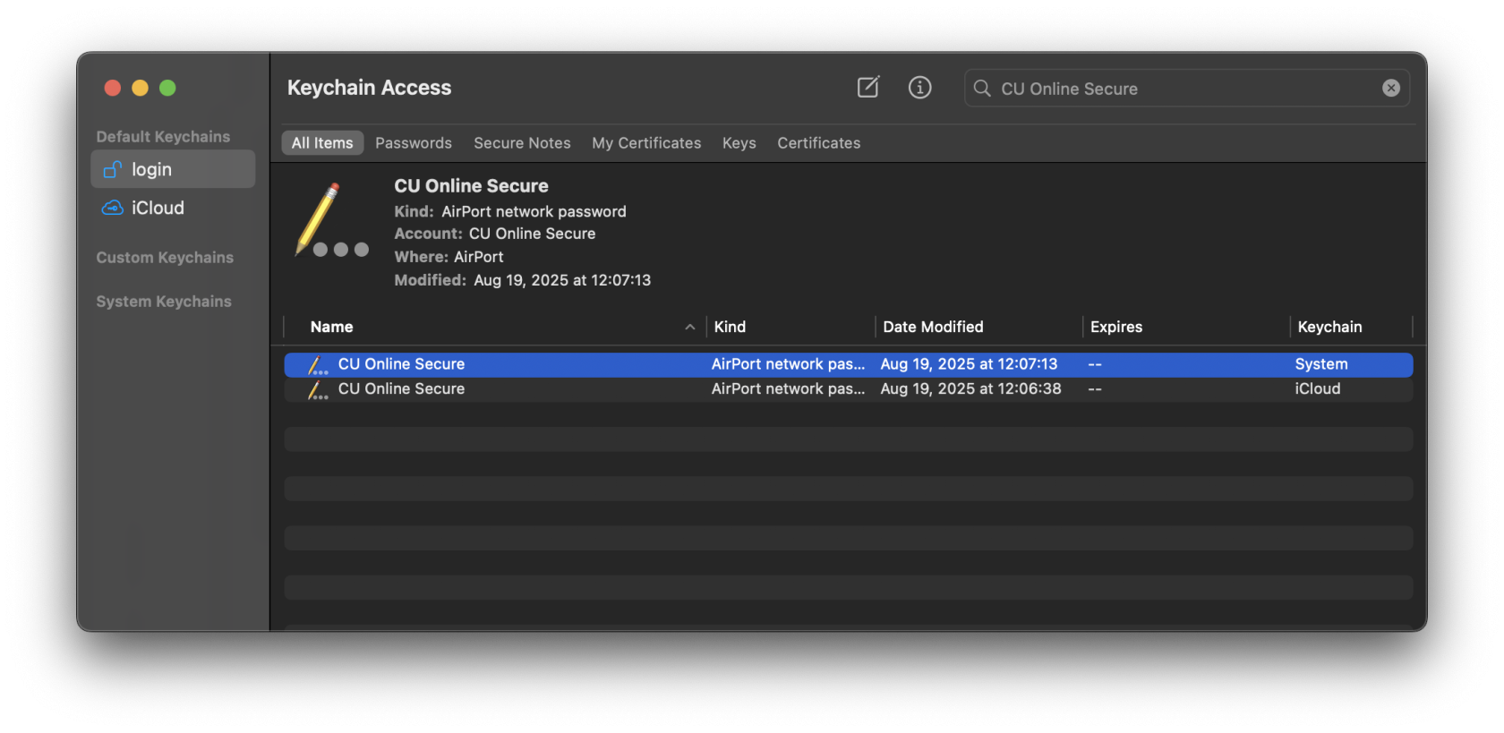Open the My Certificates tab
The image size is (1504, 733).
(x=645, y=143)
